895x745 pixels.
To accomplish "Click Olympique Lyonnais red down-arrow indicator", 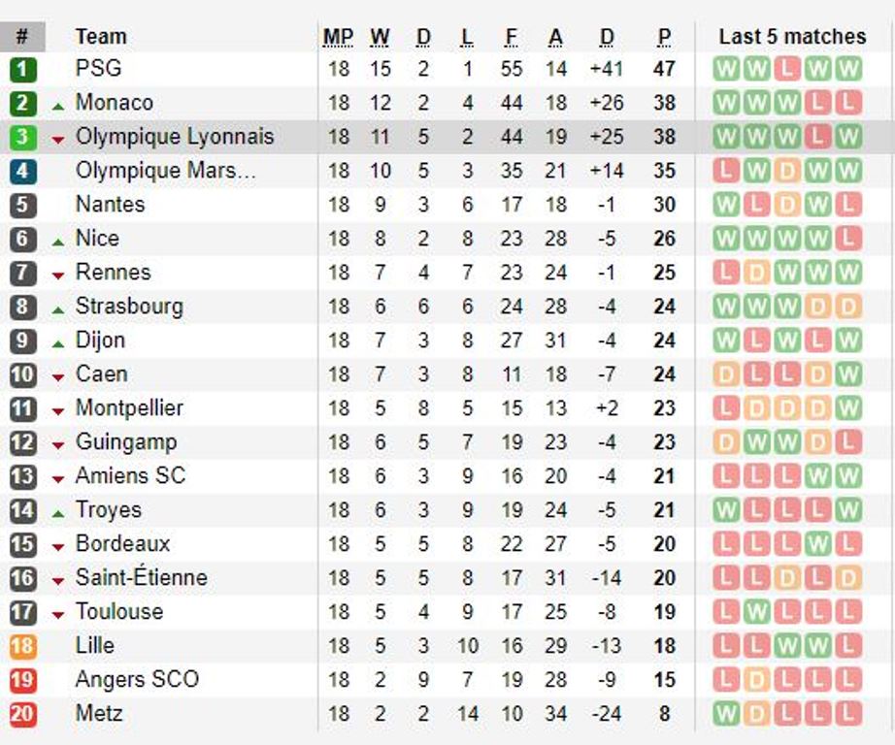I will coord(57,140).
